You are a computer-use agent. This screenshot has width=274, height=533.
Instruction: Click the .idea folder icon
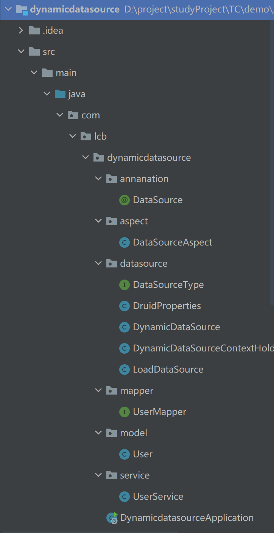point(34,31)
